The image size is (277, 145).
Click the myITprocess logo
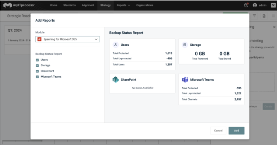pyautogui.click(x=19, y=5)
